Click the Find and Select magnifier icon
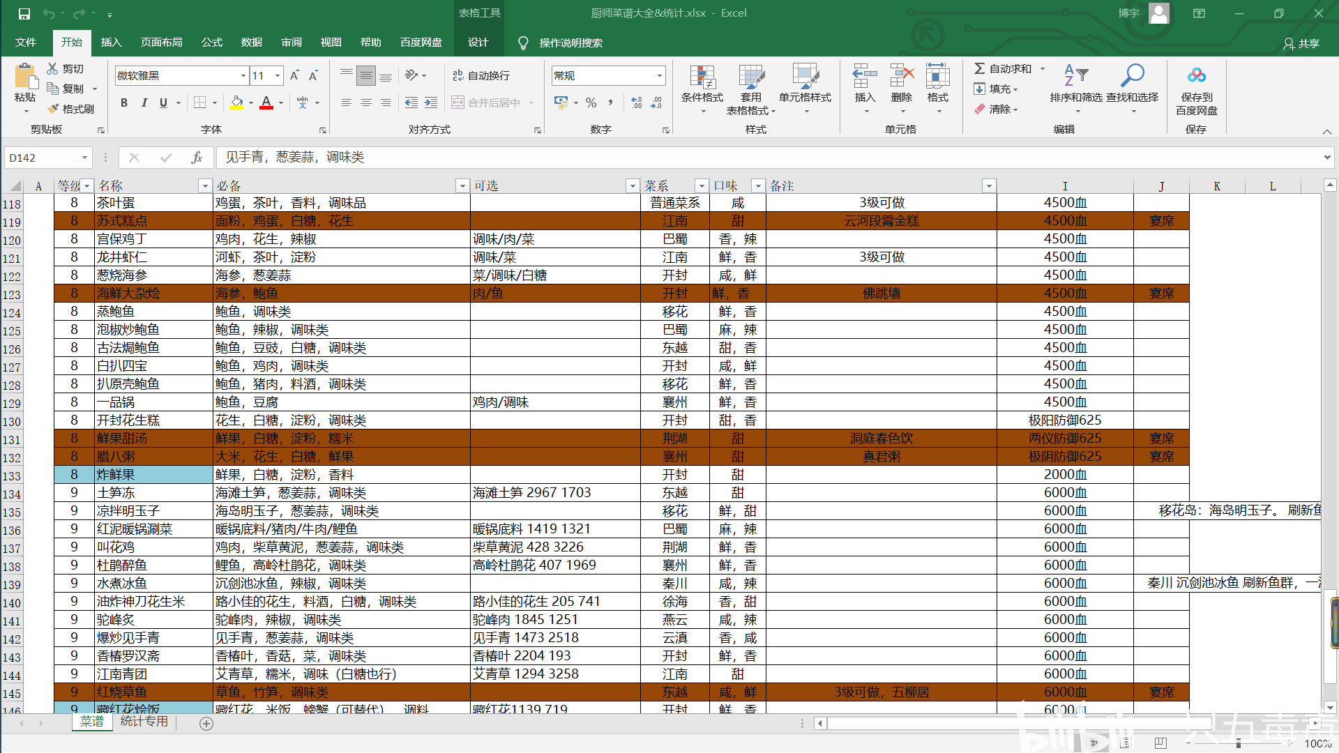The image size is (1339, 753). click(1133, 75)
